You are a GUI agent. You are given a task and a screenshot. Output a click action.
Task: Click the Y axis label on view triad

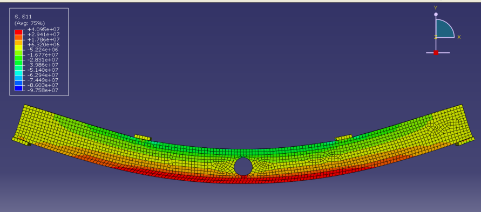436,8
